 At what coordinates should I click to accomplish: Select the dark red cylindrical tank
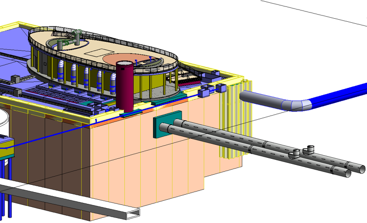pyautogui.click(x=124, y=86)
